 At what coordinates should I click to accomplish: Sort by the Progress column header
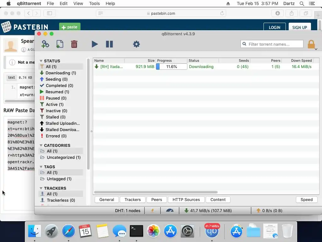(171, 60)
